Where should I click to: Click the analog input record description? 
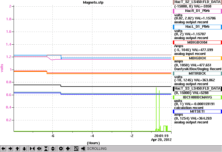point(190,54)
